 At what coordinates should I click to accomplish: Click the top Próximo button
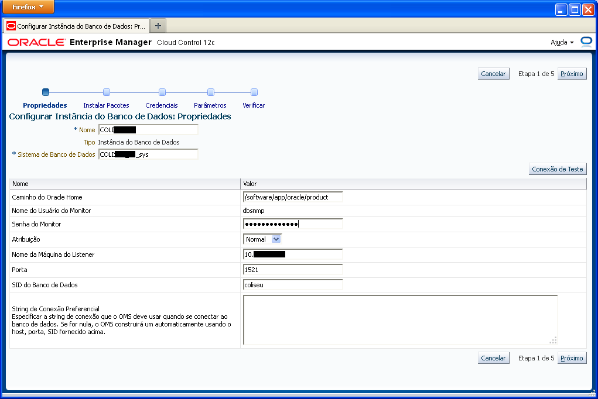pos(572,74)
